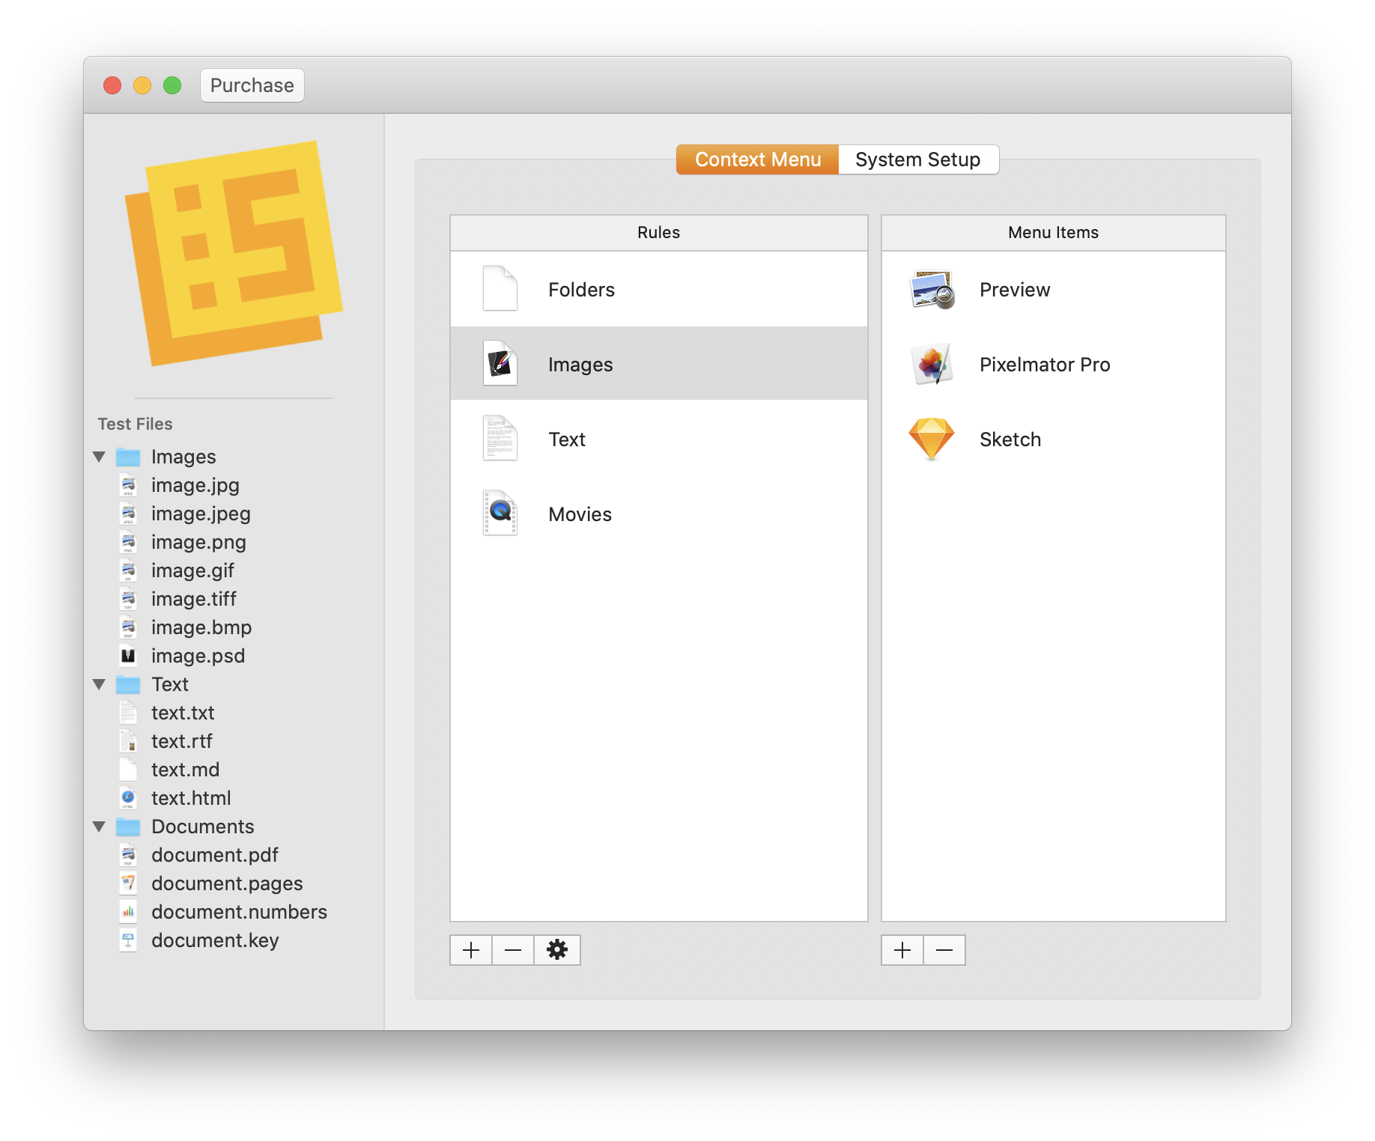Screen dimensions: 1375x1141
Task: Click the image.psd file icon
Action: (x=128, y=656)
